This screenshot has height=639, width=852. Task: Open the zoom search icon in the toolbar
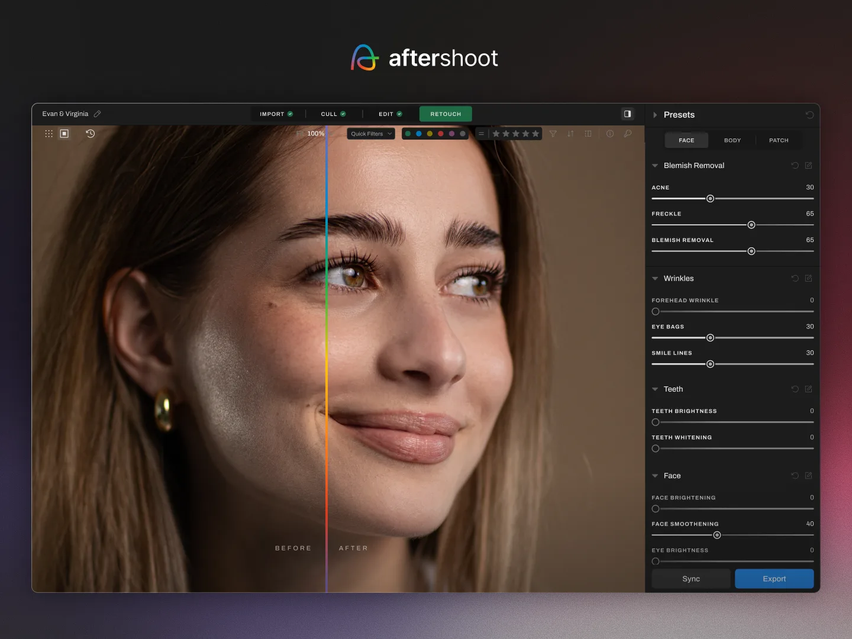627,134
